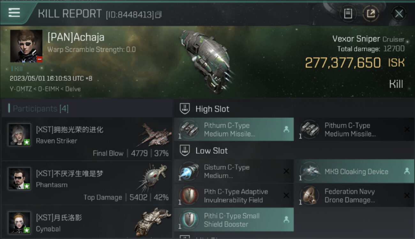Select the Phantasm participant portrait
This screenshot has width=415, height=239.
(19, 179)
